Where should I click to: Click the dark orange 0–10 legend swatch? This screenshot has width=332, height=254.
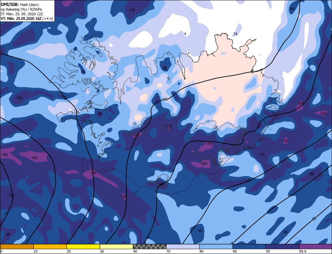17,246
